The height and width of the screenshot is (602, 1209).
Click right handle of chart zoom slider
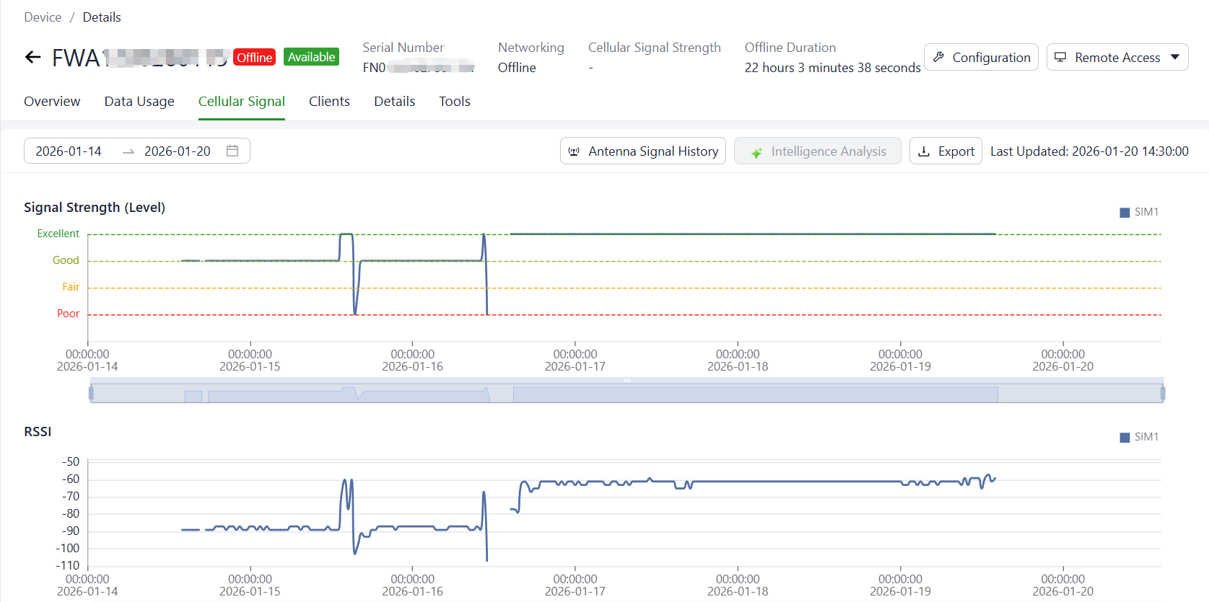[x=1162, y=393]
